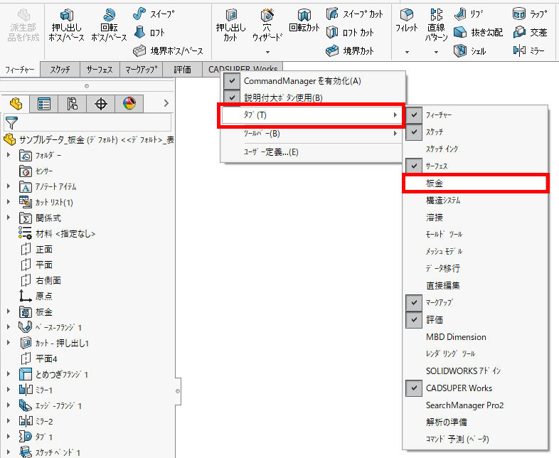Expand the ベースフランジ1 feature node

tap(9, 327)
